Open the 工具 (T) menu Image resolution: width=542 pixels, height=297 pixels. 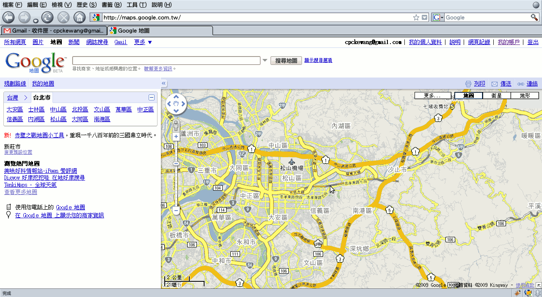pos(137,5)
